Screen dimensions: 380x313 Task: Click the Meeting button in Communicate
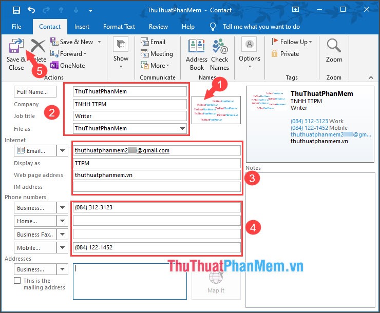[x=157, y=53]
